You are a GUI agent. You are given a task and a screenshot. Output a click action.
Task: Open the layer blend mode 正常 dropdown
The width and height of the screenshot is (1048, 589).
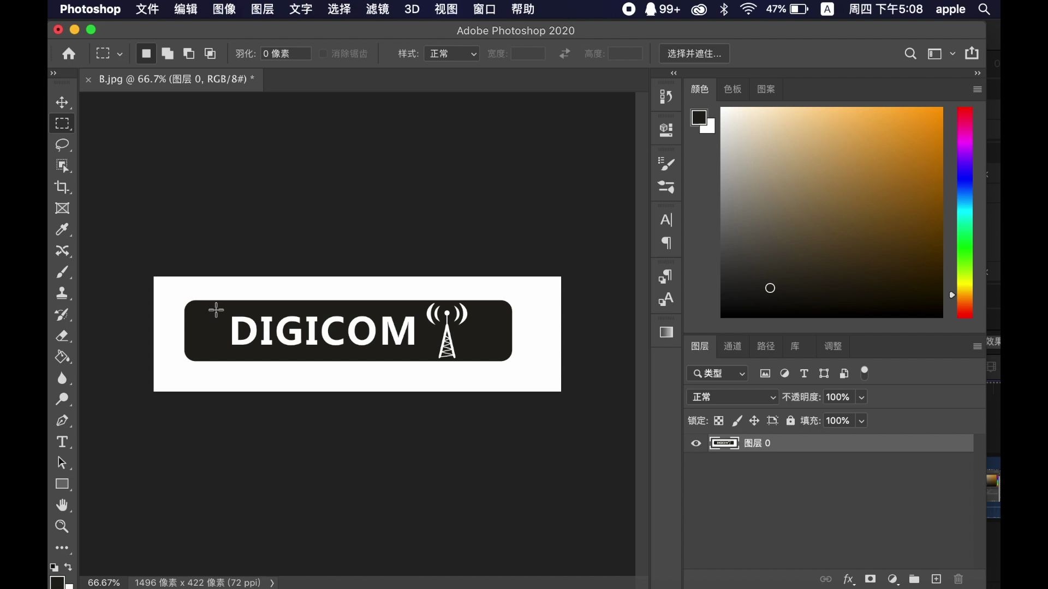pos(733,397)
